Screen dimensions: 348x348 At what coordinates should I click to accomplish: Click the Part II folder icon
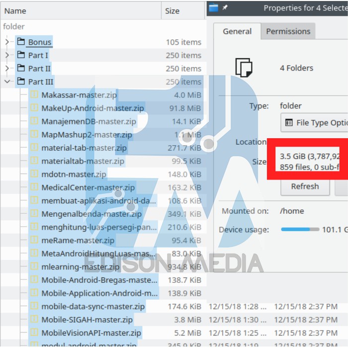tap(21, 68)
